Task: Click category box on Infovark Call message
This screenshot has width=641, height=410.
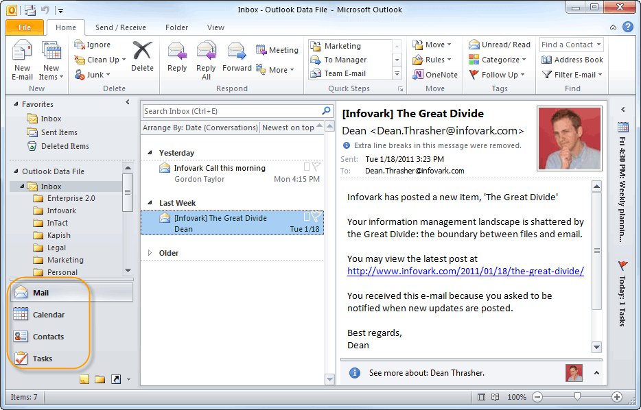Action: [x=307, y=167]
